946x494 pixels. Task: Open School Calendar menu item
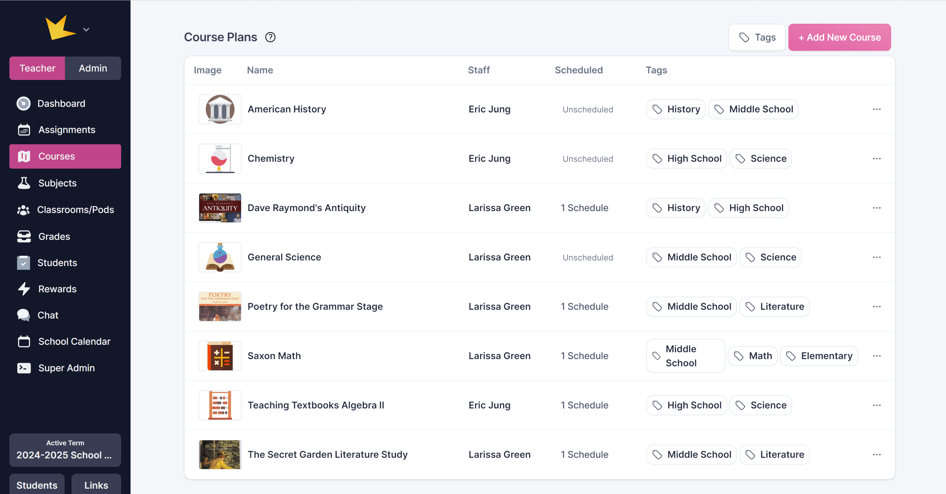pyautogui.click(x=65, y=342)
